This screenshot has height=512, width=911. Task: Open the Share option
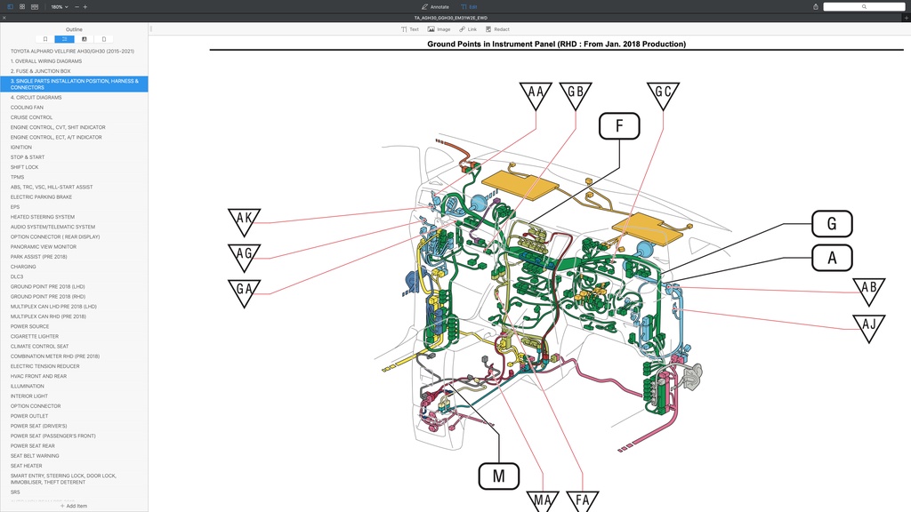(x=815, y=6)
